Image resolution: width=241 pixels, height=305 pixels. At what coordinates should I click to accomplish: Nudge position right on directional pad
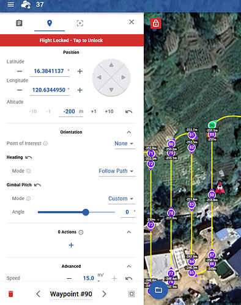pos(123,77)
